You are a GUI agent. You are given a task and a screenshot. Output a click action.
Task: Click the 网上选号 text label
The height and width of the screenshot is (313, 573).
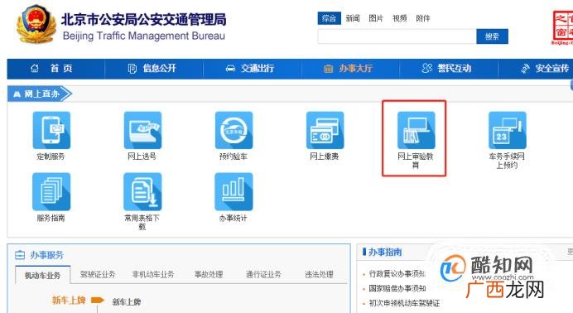point(142,156)
